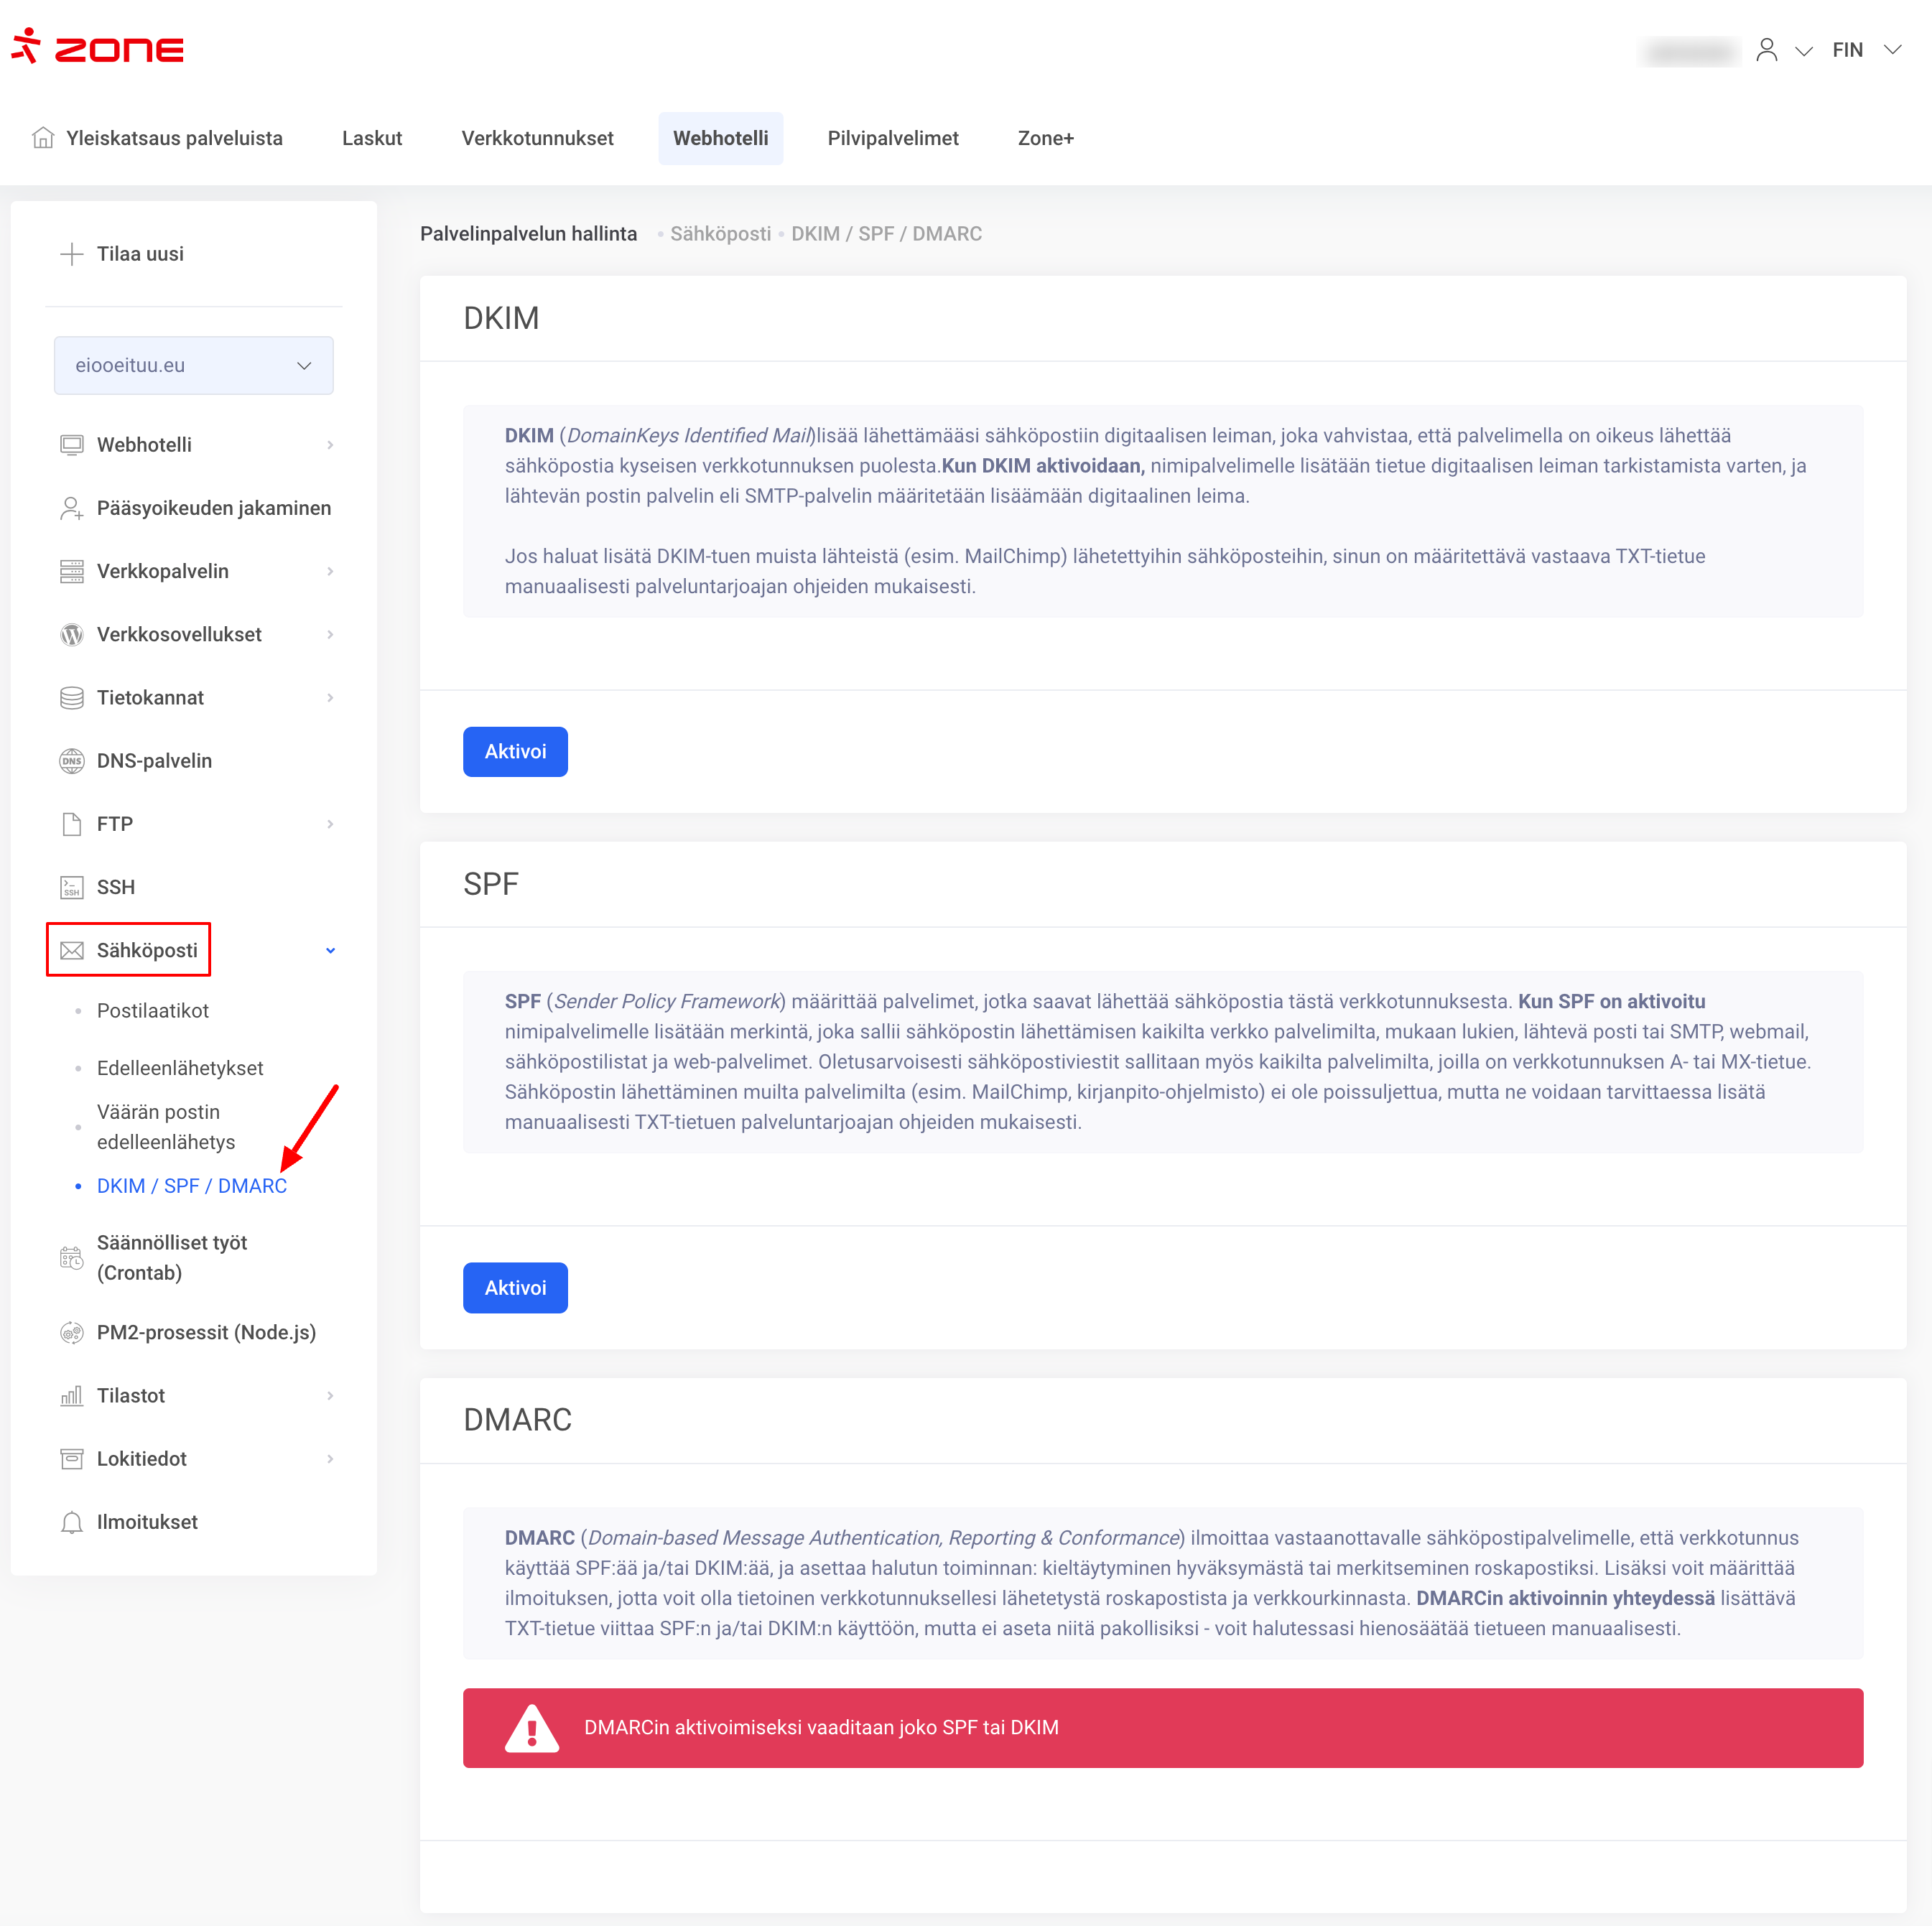Activate SPF with the Aktivoi button
Viewport: 1932px width, 1926px height.
(x=515, y=1287)
